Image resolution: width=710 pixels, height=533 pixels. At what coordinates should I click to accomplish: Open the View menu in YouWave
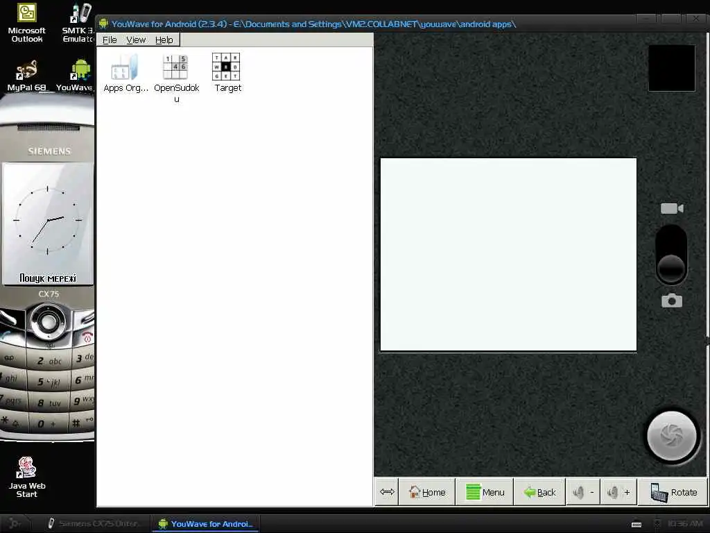(136, 40)
